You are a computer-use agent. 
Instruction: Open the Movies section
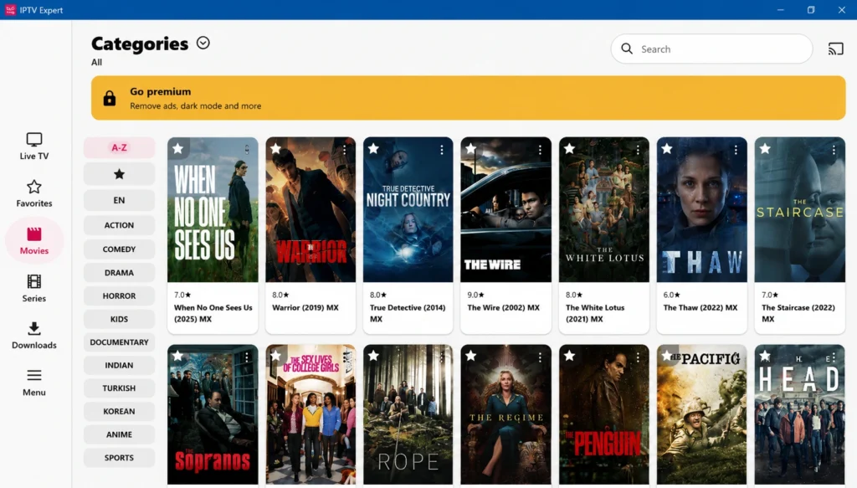pyautogui.click(x=33, y=241)
